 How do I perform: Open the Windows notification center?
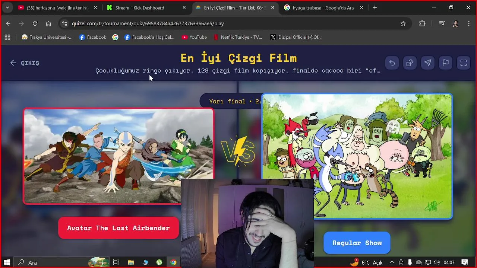(465, 262)
